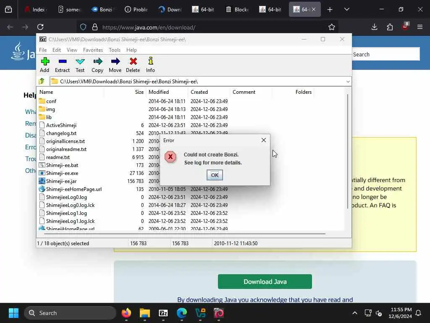Open a new Firefox tab
The image size is (430, 323).
click(x=330, y=9)
